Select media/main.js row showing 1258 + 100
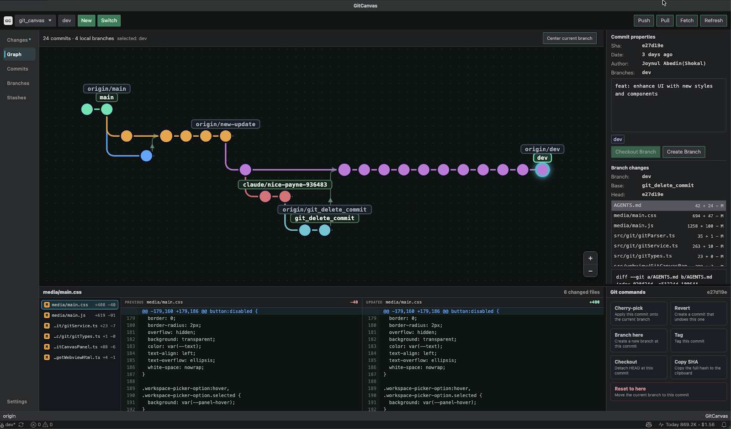731x429 pixels. coord(668,226)
